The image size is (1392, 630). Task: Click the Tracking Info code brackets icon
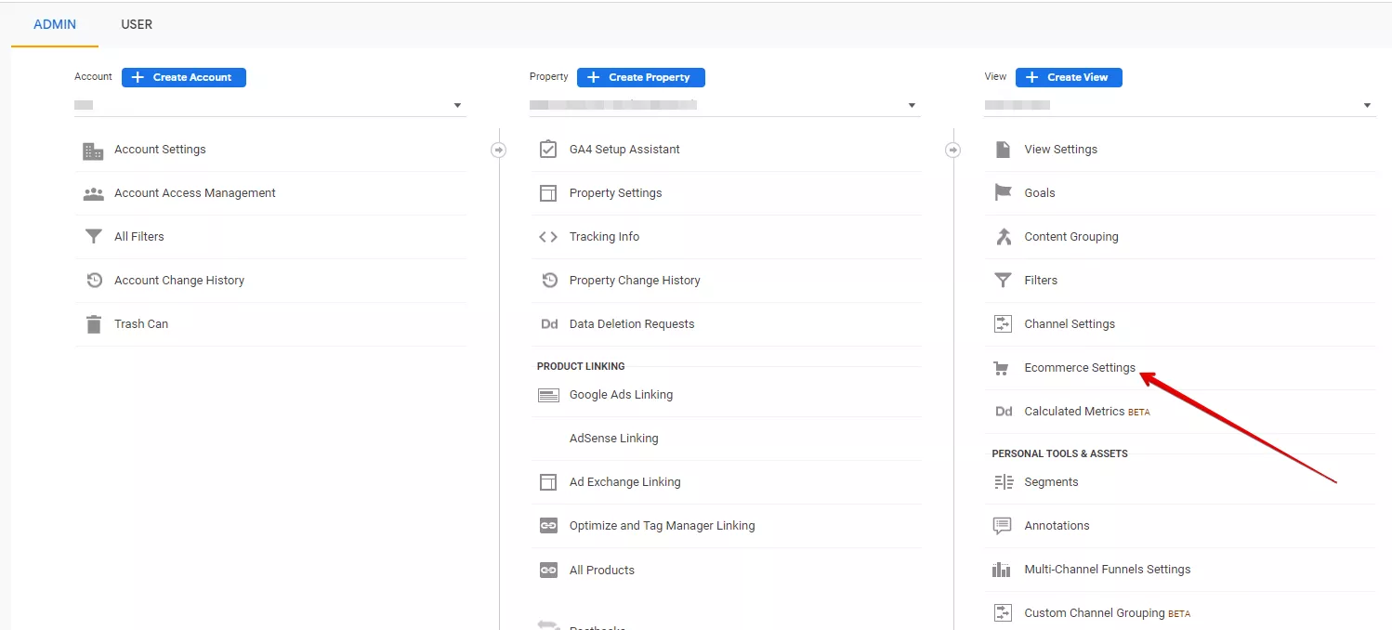pos(548,237)
